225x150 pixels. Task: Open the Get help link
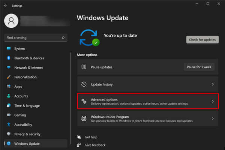click(91, 137)
